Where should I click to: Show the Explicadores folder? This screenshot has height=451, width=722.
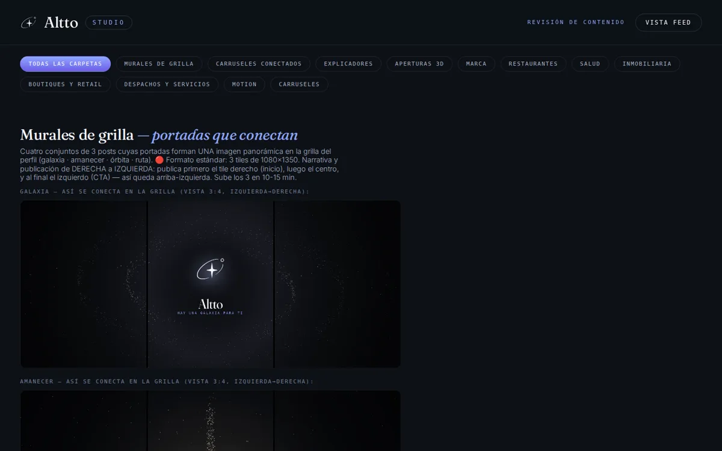pyautogui.click(x=348, y=64)
